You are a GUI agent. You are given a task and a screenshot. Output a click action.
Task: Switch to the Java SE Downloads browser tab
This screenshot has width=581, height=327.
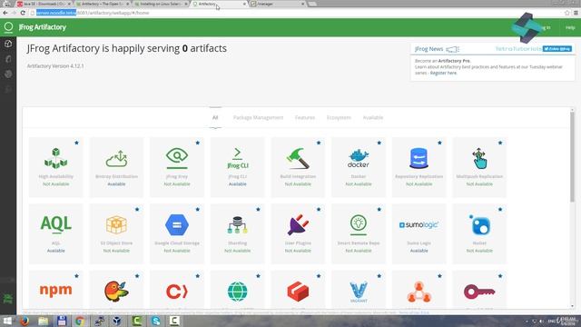coord(44,4)
